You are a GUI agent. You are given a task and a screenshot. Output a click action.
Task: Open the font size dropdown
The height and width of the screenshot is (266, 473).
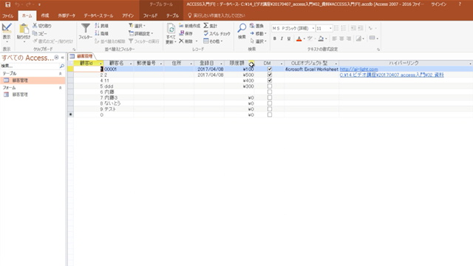click(x=330, y=28)
